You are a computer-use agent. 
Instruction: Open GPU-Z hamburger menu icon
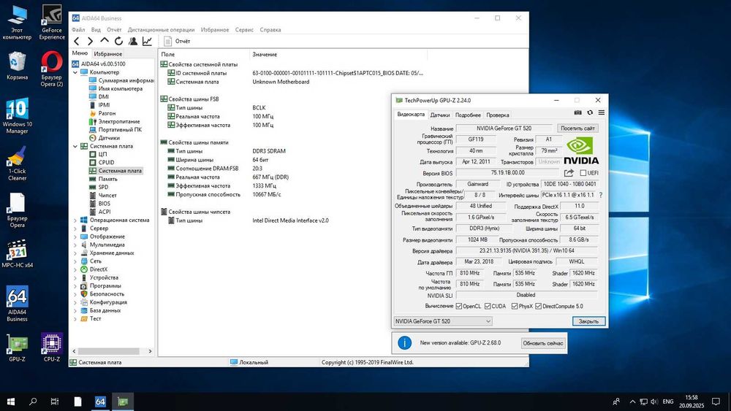click(x=600, y=113)
